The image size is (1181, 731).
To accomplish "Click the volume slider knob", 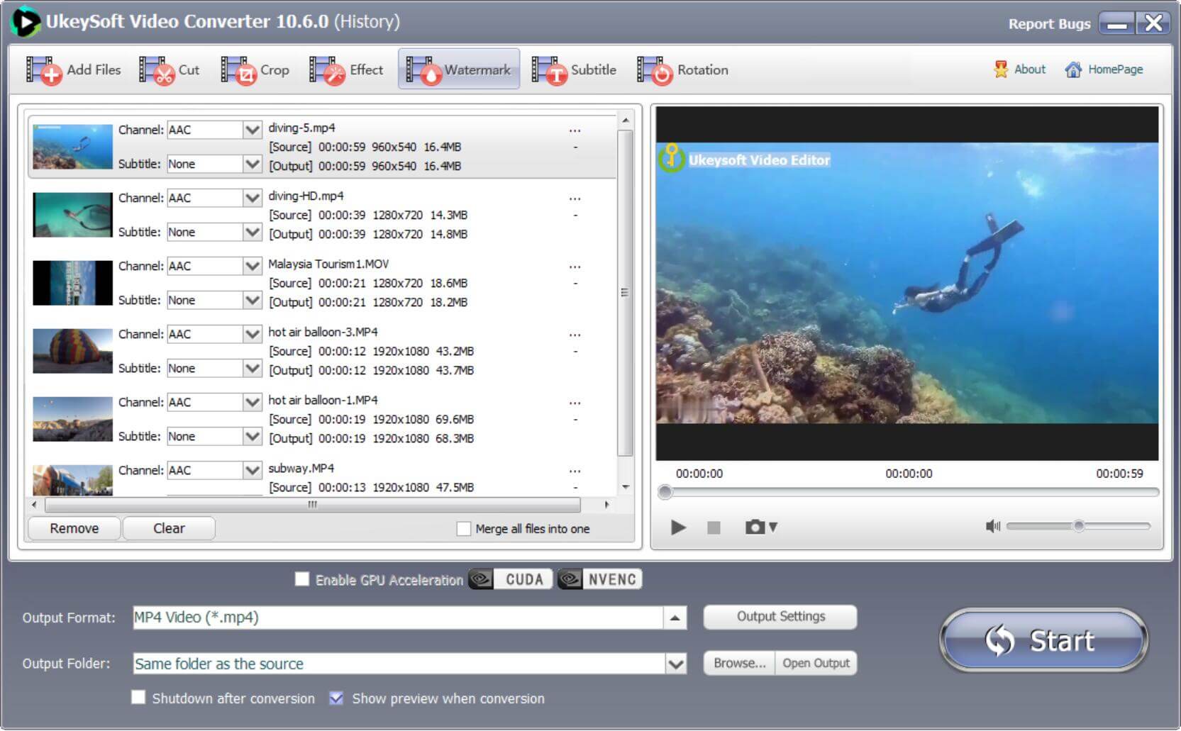I will tap(1078, 526).
